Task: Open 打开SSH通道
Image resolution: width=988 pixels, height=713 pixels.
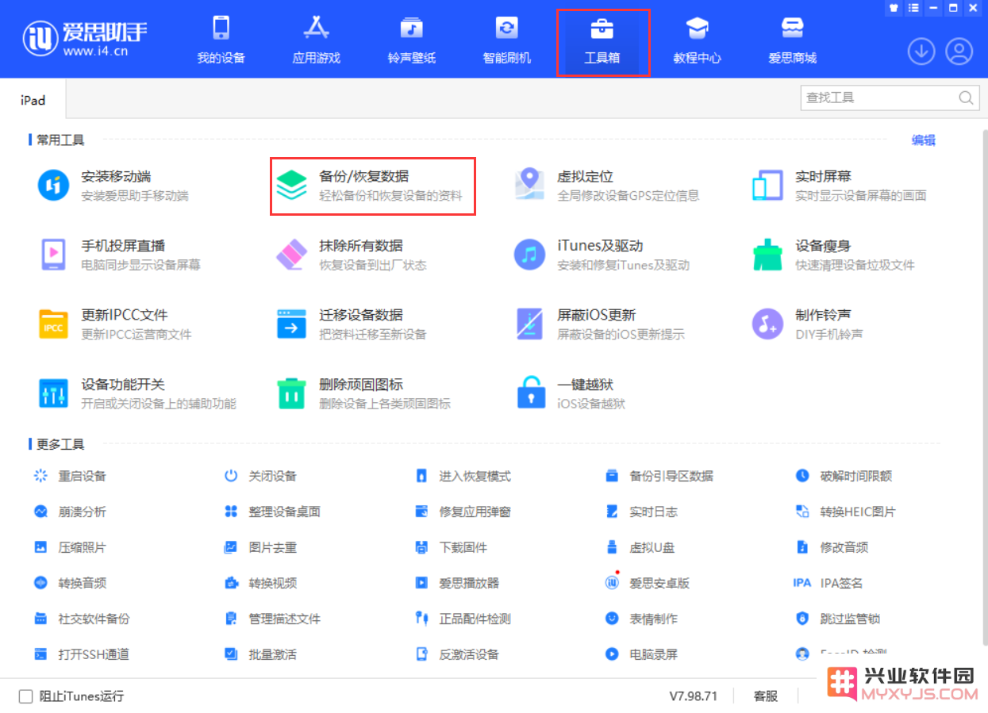Action: coord(82,654)
